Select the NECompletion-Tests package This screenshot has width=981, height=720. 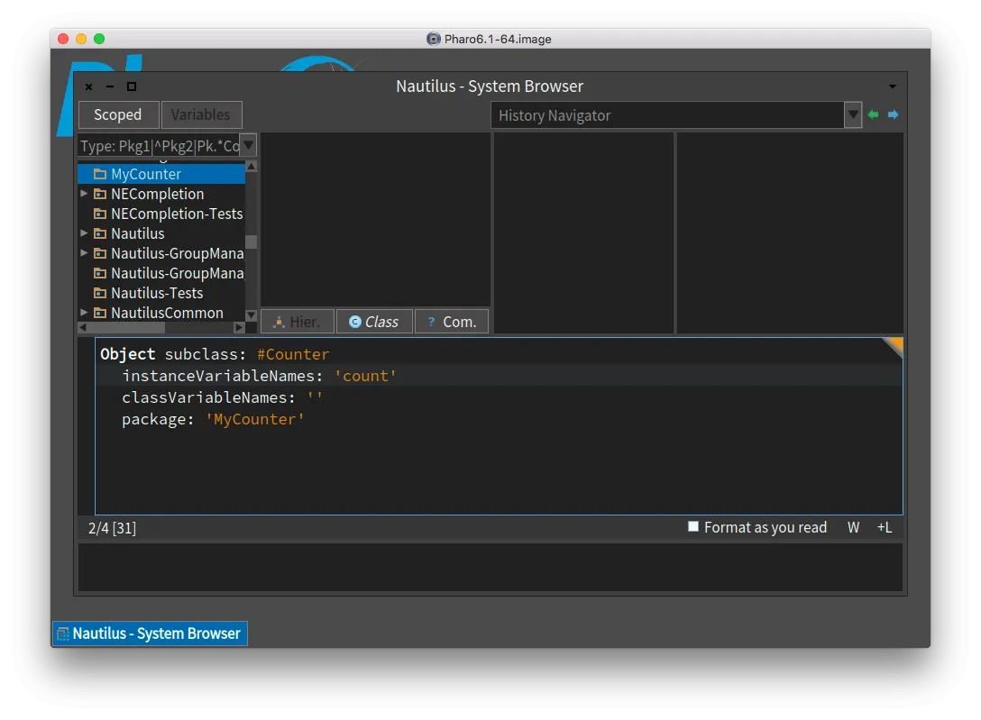[x=161, y=214]
